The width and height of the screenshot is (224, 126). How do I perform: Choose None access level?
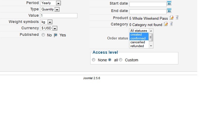[94, 60]
